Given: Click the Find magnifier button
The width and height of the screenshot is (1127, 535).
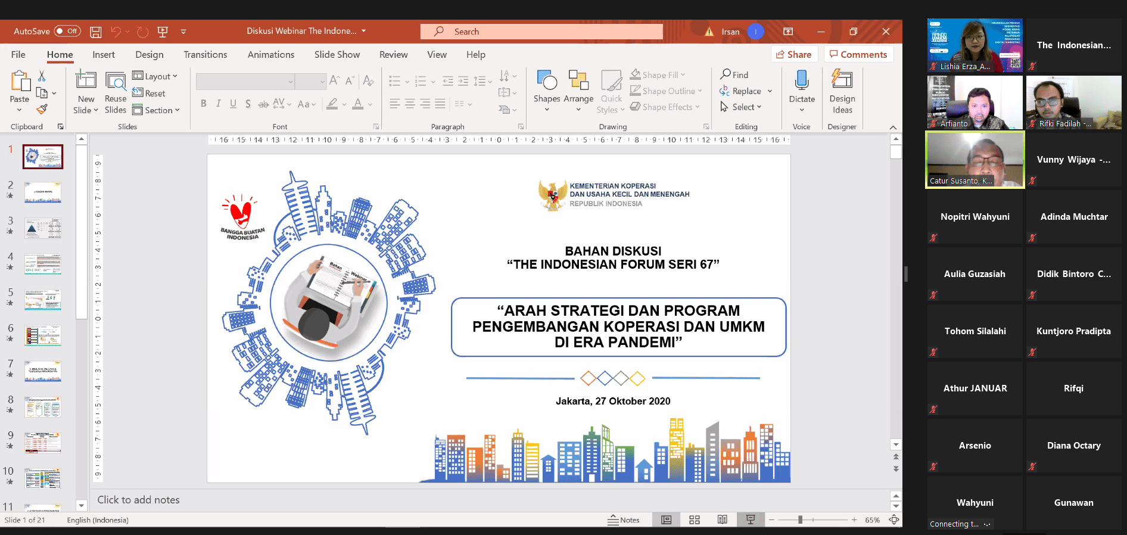Looking at the screenshot, I should point(734,74).
